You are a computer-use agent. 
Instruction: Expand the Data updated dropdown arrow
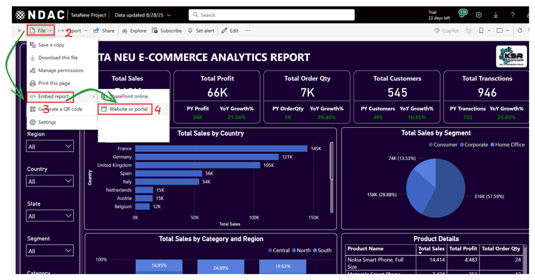(169, 15)
